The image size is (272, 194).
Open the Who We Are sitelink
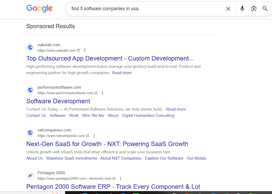click(93, 115)
